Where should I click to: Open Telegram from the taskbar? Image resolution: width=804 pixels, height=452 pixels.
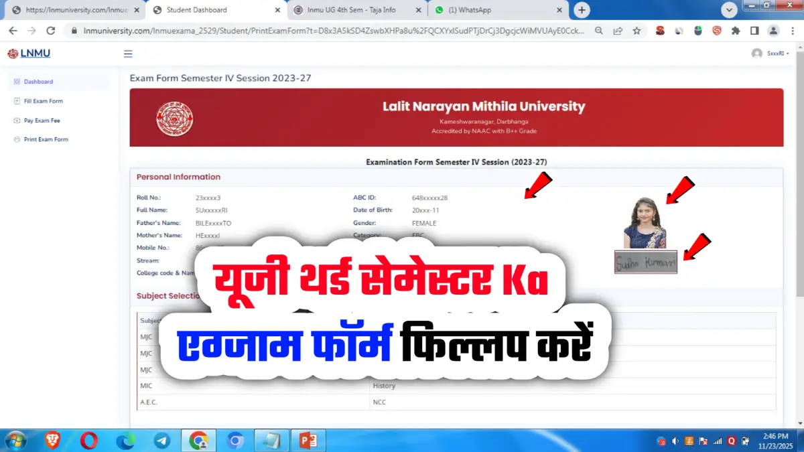[162, 440]
